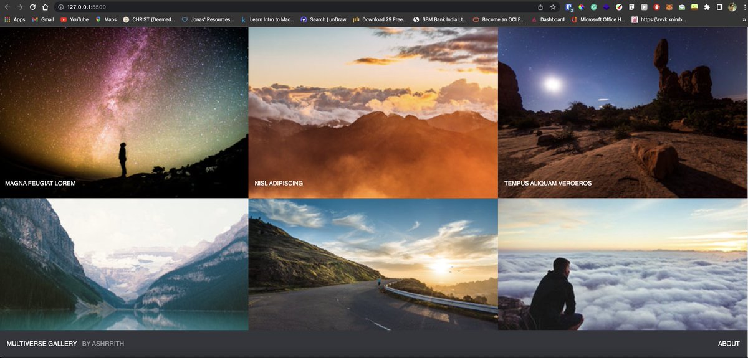
Task: Go forward to next page
Action: coord(20,7)
